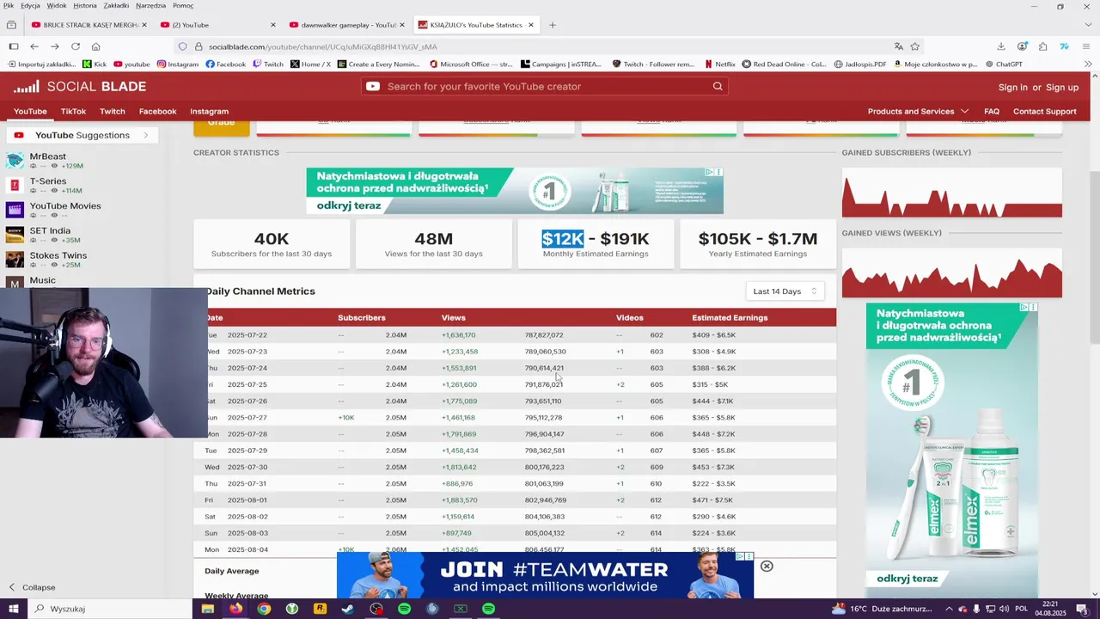
Task: Open File Explorer from the taskbar
Action: 208,609
